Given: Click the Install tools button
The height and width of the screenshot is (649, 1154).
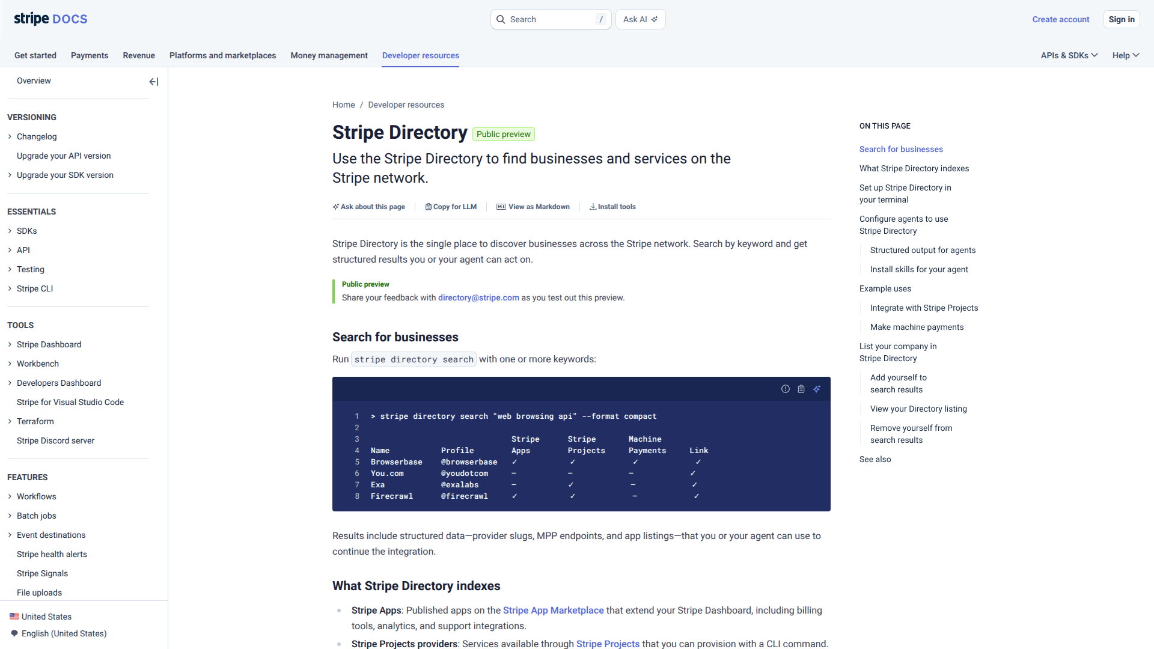Looking at the screenshot, I should tap(612, 207).
